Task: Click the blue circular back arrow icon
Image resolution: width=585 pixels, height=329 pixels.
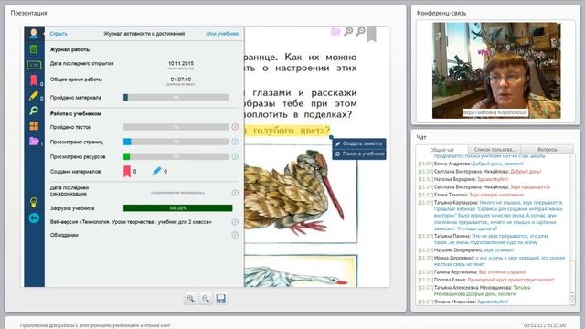Action: tap(34, 218)
